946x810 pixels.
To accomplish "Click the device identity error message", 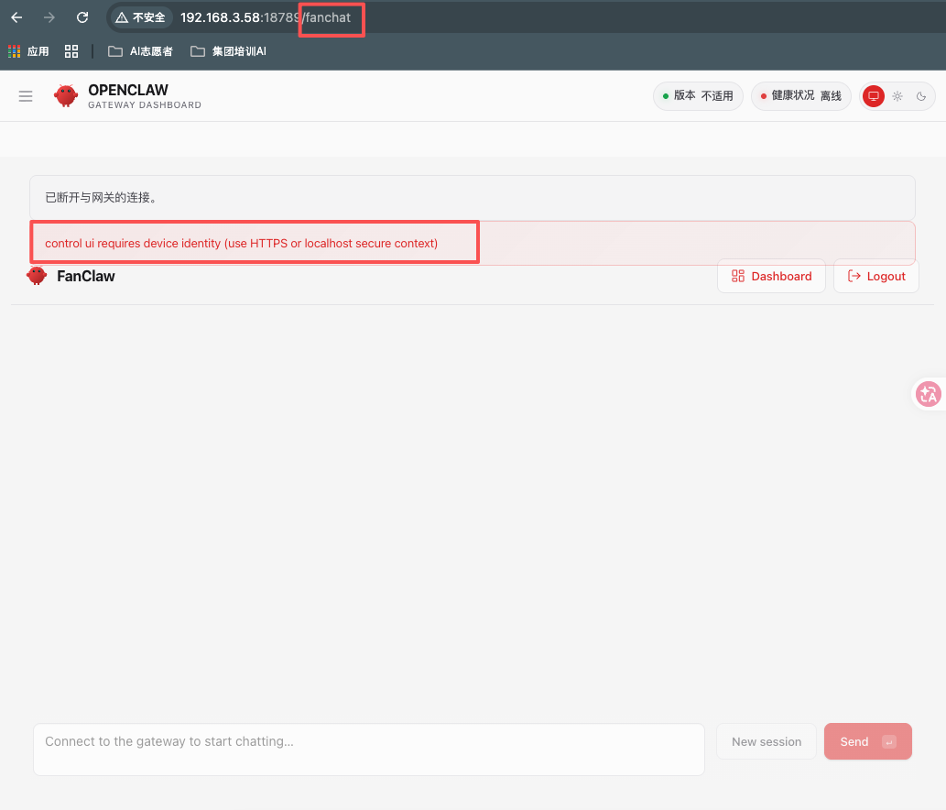I will click(x=242, y=243).
